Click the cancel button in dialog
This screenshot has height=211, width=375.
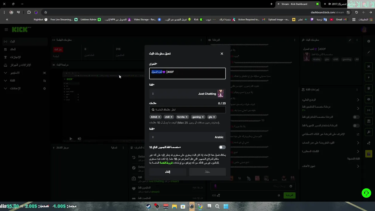pos(168,172)
